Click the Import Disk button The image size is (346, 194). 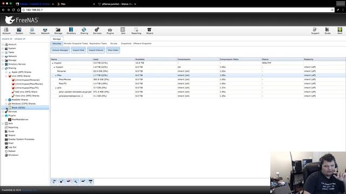click(78, 50)
